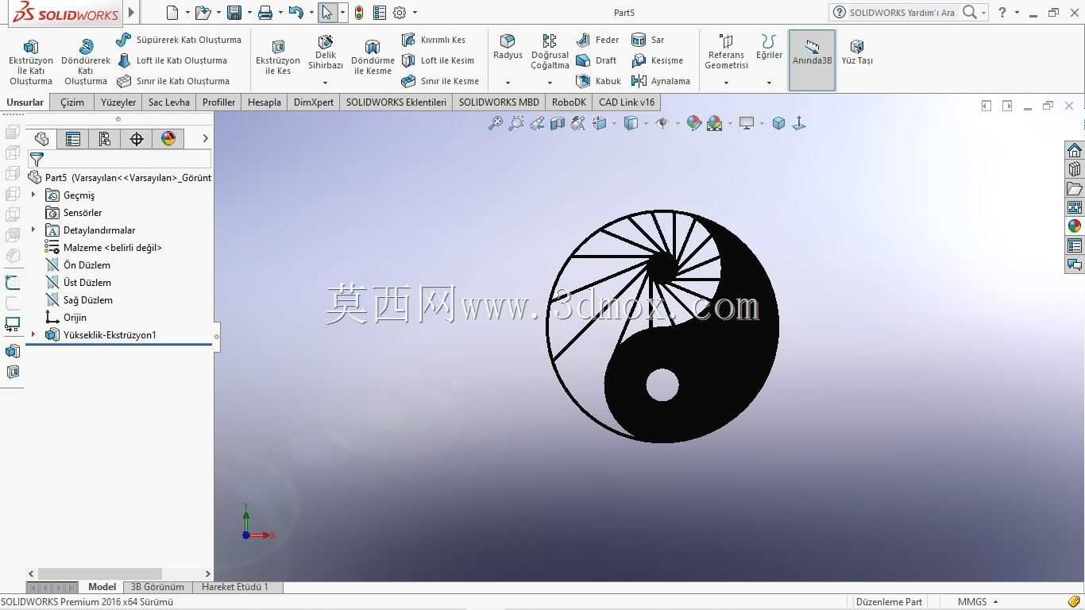Open Profiller tab
Viewport: 1085px width, 610px height.
click(218, 102)
